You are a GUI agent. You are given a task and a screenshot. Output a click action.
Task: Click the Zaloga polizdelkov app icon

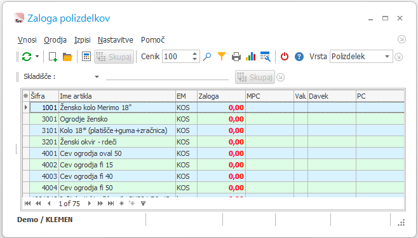tap(19, 18)
